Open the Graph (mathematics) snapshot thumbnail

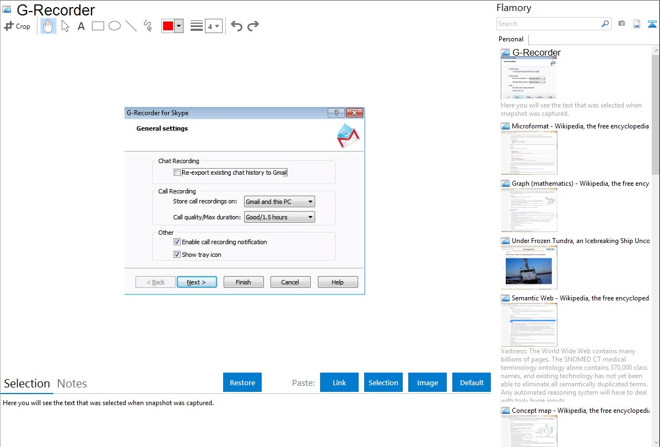pyautogui.click(x=529, y=210)
